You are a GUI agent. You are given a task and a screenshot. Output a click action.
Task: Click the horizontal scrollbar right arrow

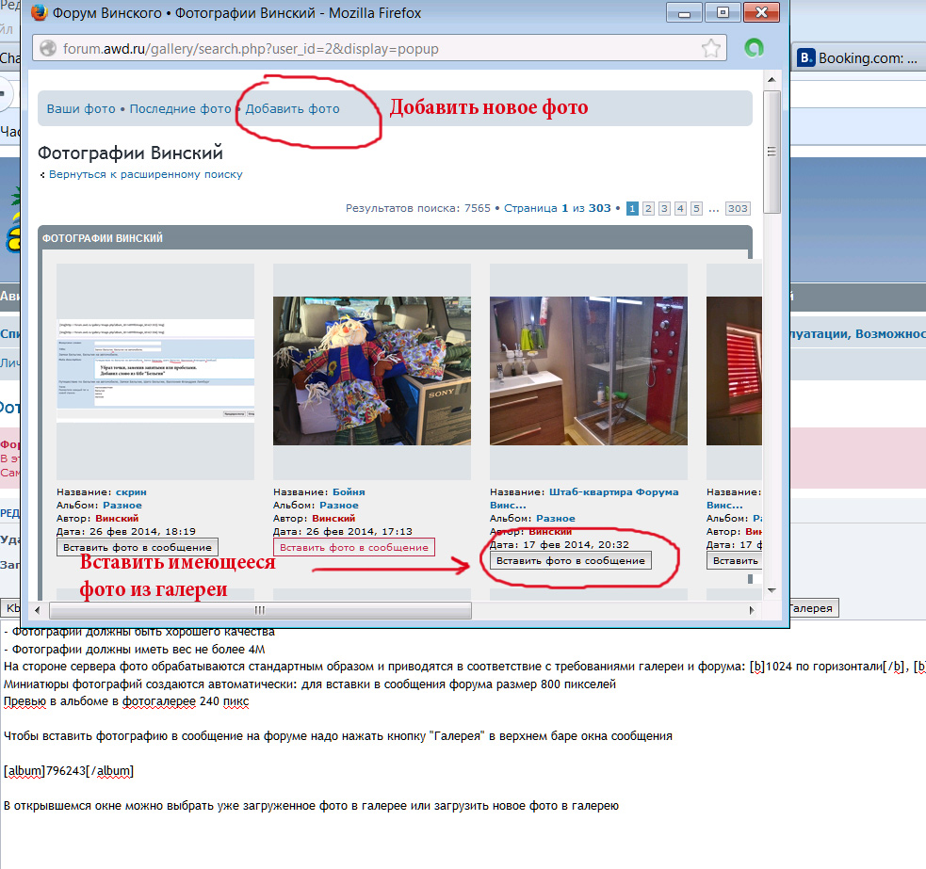click(751, 610)
